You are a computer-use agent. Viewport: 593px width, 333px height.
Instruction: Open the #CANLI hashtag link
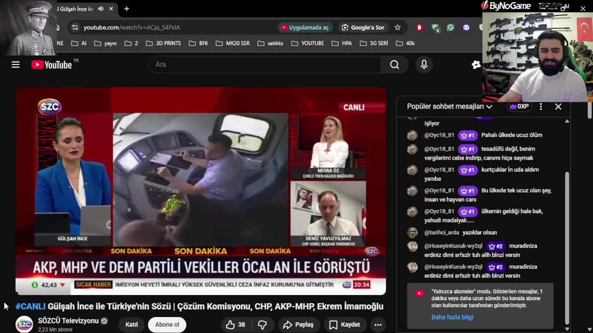click(31, 306)
